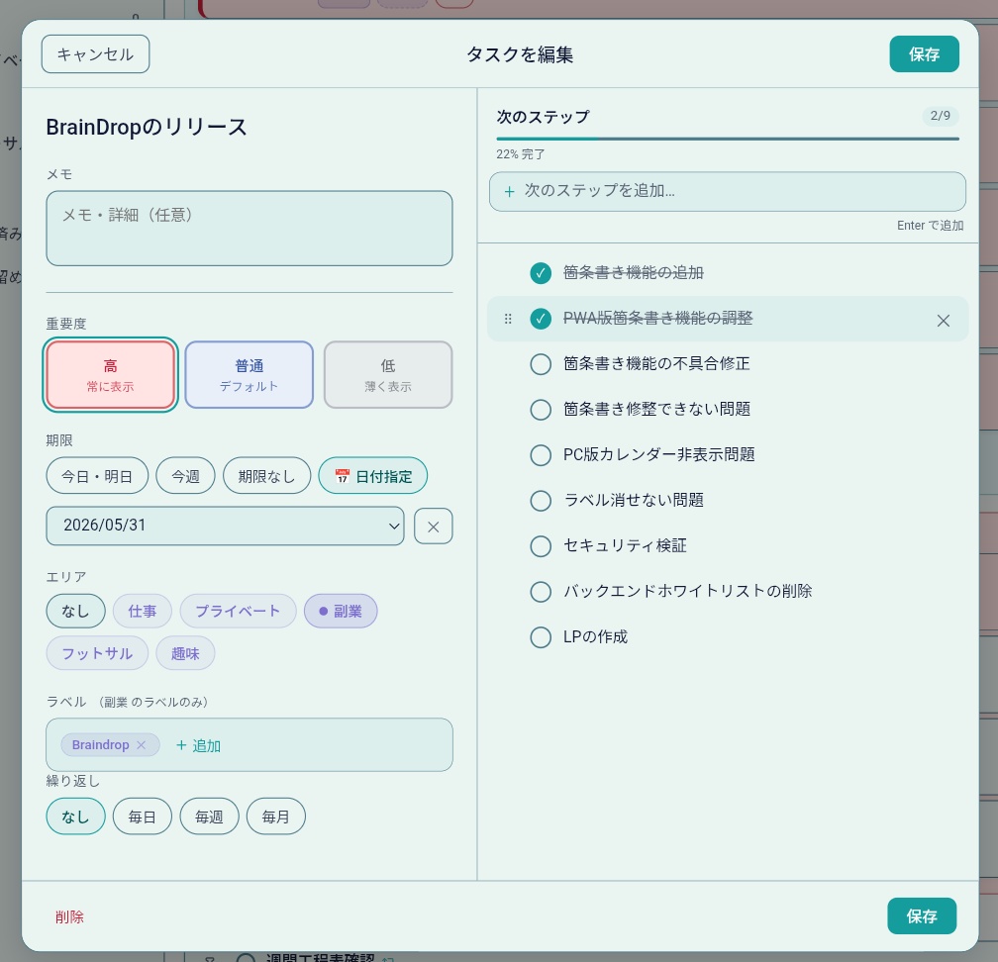Image resolution: width=998 pixels, height=962 pixels.
Task: Mark バックエンドホワイトリストの削除 complete
Action: tap(541, 592)
